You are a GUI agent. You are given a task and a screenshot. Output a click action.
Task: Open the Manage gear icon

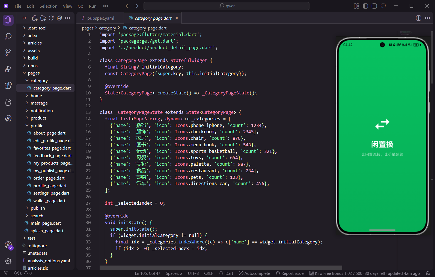(8, 261)
